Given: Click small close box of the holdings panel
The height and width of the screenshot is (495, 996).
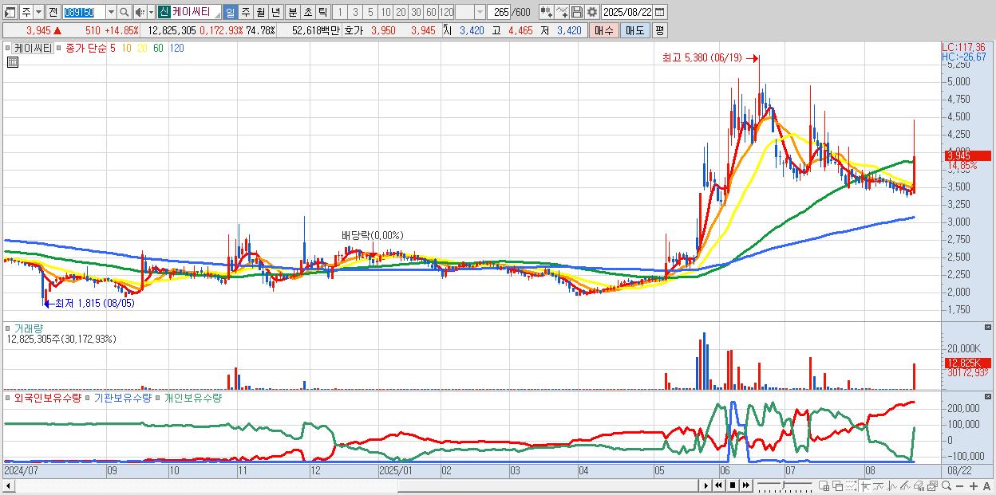Looking at the screenshot, I should click(989, 396).
